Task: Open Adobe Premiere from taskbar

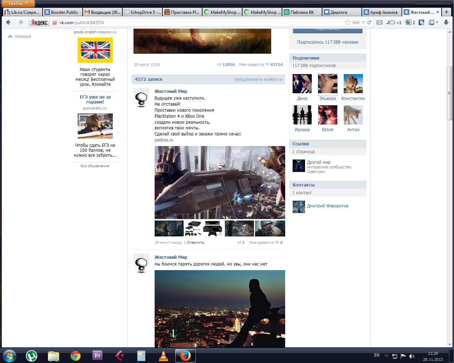Action: tap(97, 356)
